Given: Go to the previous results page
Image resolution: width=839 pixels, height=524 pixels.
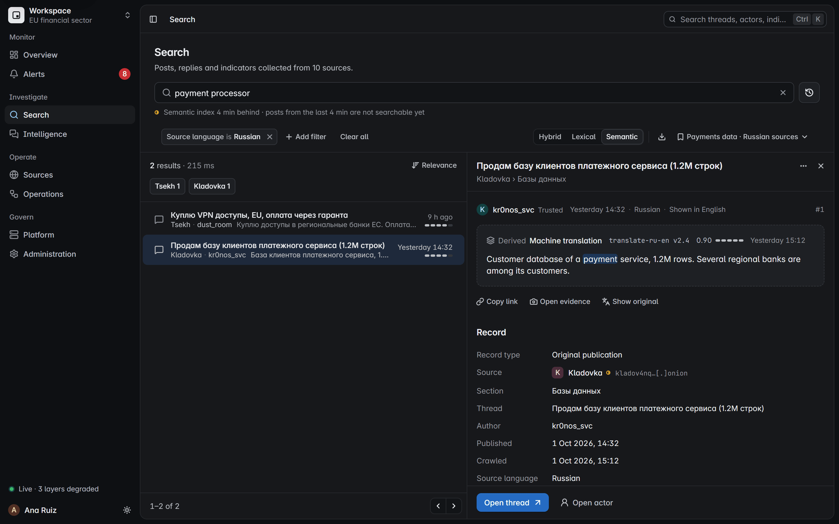Looking at the screenshot, I should point(438,506).
